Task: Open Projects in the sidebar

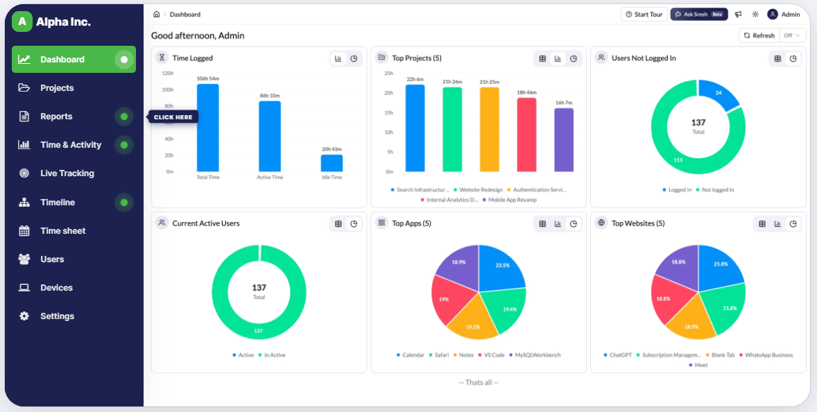Action: 74,88
